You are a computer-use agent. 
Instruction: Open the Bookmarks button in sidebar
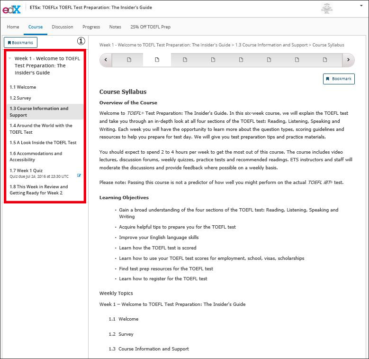tap(20, 42)
